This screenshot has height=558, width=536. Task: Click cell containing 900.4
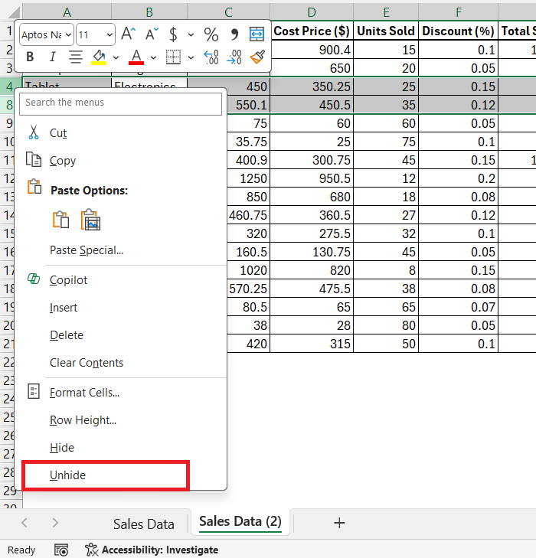[x=312, y=50]
